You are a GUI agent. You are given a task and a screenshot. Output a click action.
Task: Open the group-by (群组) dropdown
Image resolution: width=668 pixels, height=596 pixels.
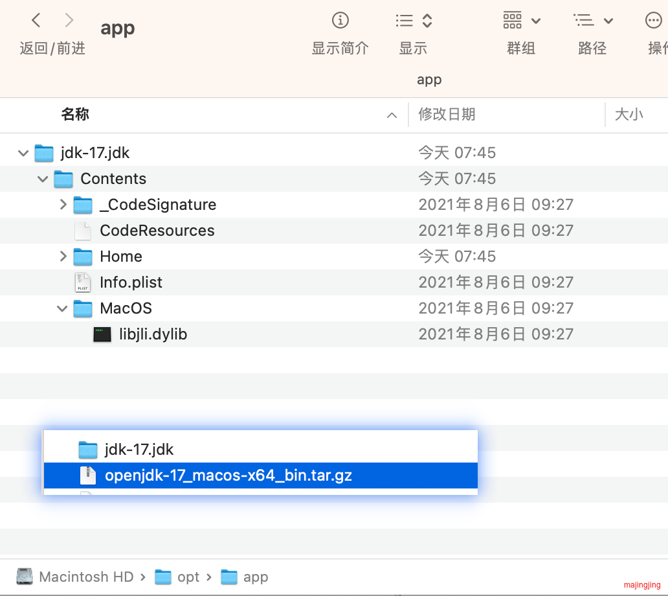pos(522,21)
